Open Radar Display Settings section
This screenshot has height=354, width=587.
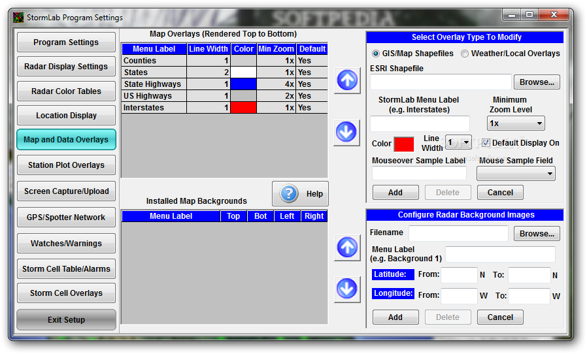click(66, 67)
